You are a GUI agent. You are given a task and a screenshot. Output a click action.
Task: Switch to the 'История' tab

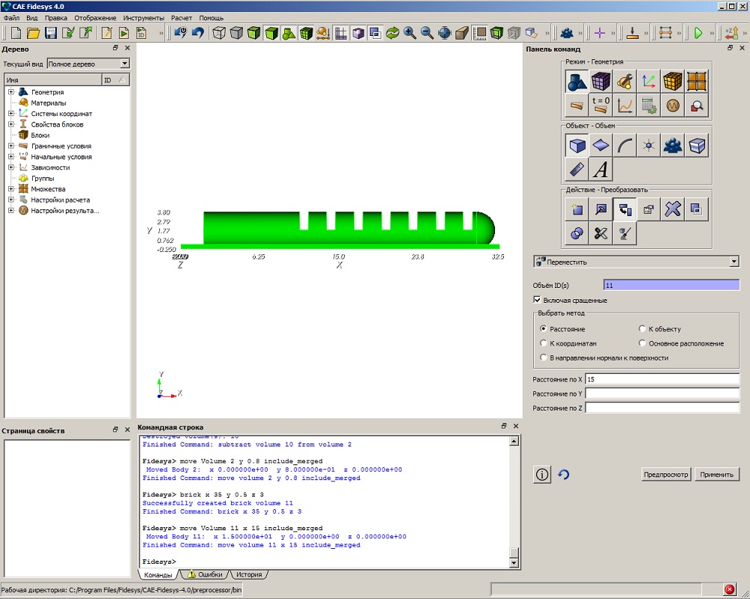pyautogui.click(x=249, y=574)
